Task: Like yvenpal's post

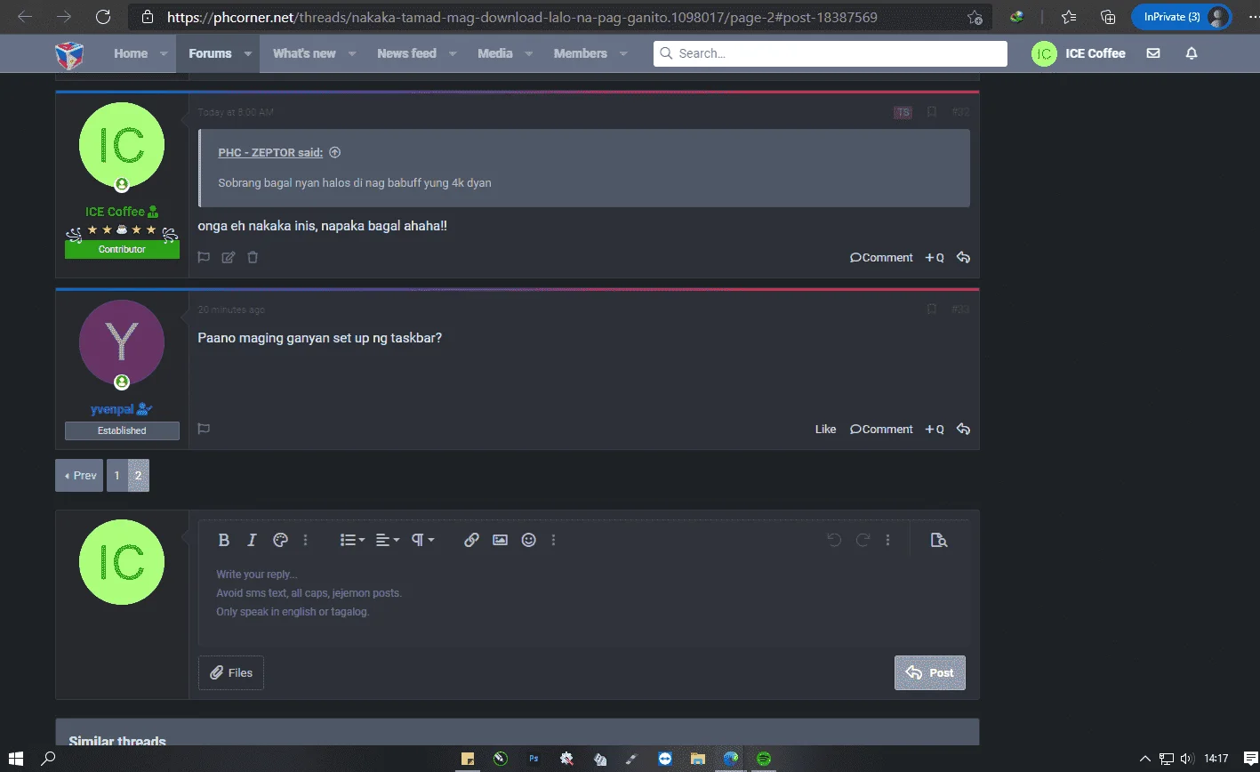Action: [x=825, y=430]
